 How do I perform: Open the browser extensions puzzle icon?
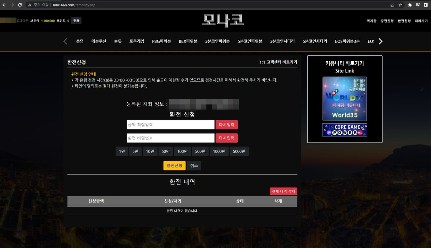point(410,5)
